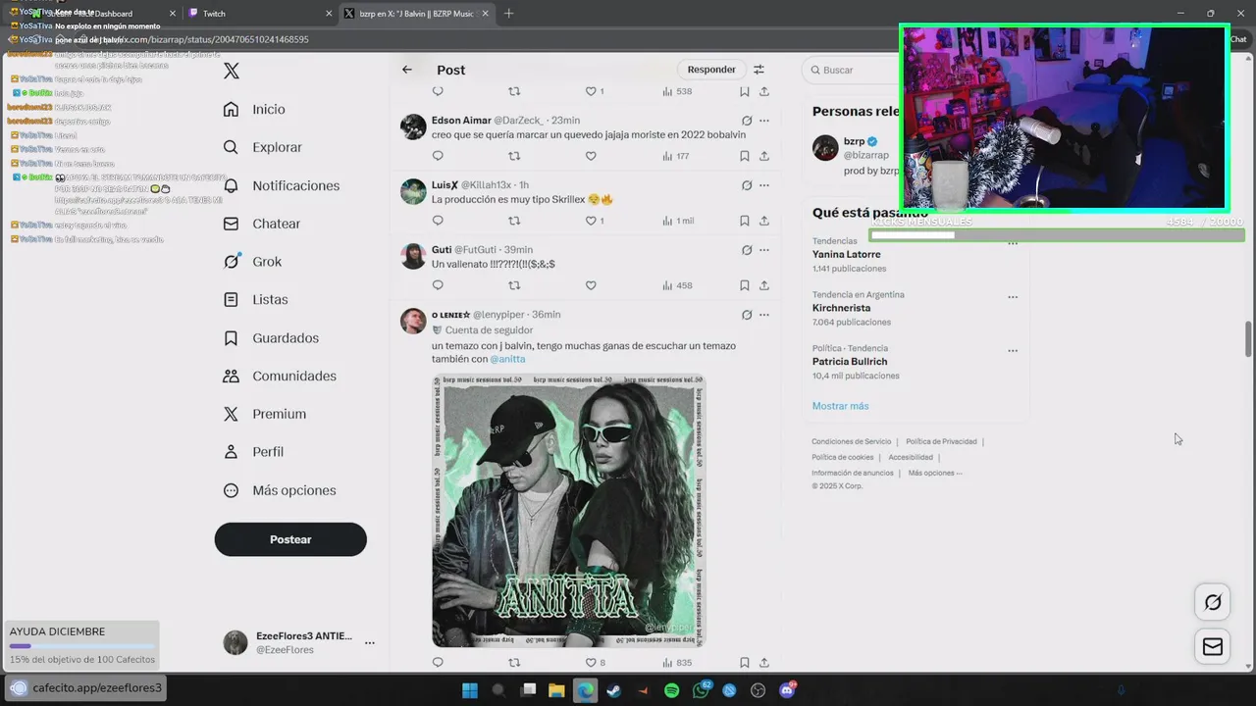The width and height of the screenshot is (1256, 706).
Task: Share Guti's vallenato comment
Action: point(764,285)
